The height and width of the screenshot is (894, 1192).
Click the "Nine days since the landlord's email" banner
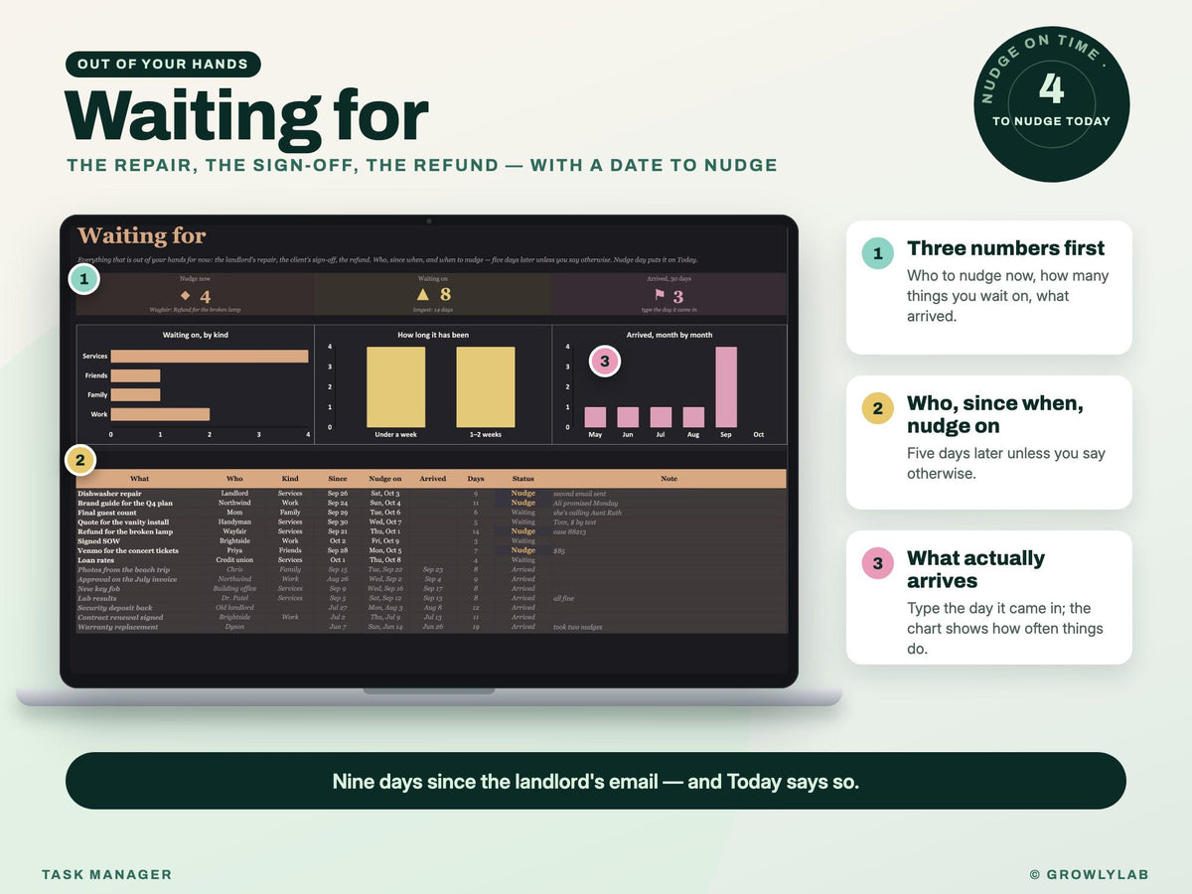(x=596, y=781)
